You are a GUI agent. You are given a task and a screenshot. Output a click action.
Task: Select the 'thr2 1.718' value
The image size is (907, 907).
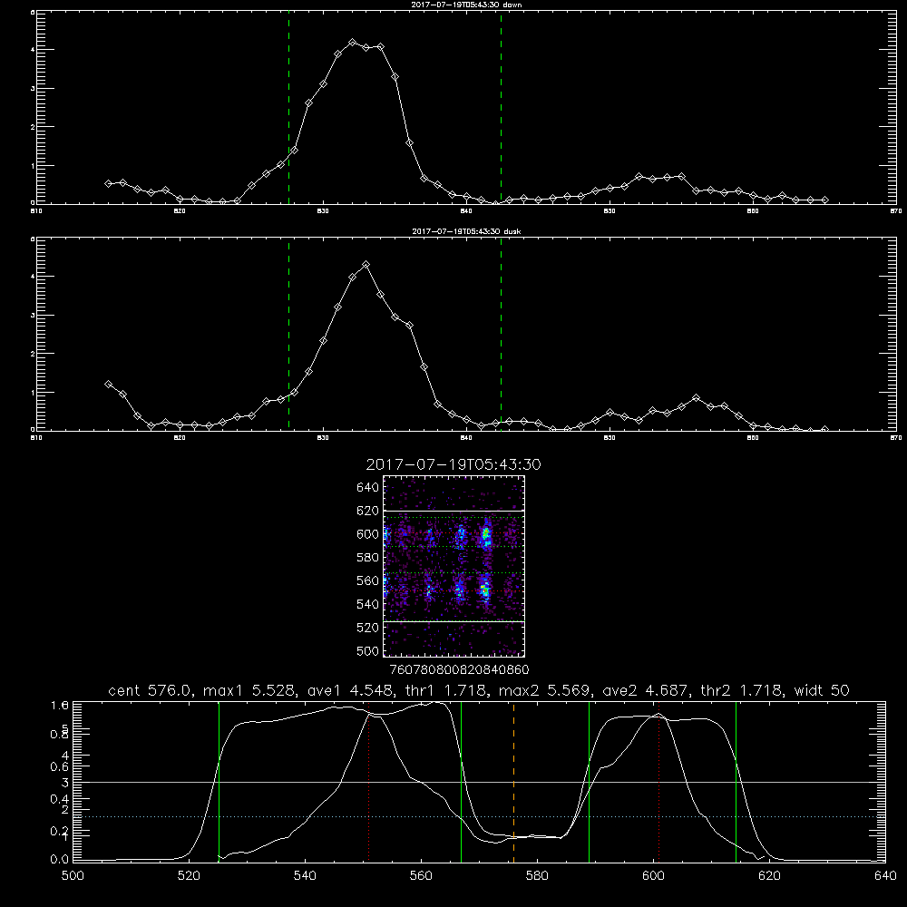click(x=742, y=690)
